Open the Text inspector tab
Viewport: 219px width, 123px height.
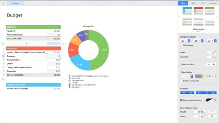pos(203,3)
